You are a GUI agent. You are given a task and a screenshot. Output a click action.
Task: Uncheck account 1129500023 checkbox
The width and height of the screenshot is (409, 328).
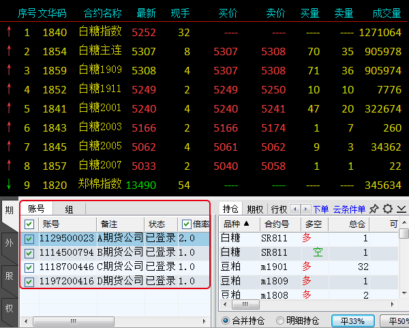click(29, 239)
